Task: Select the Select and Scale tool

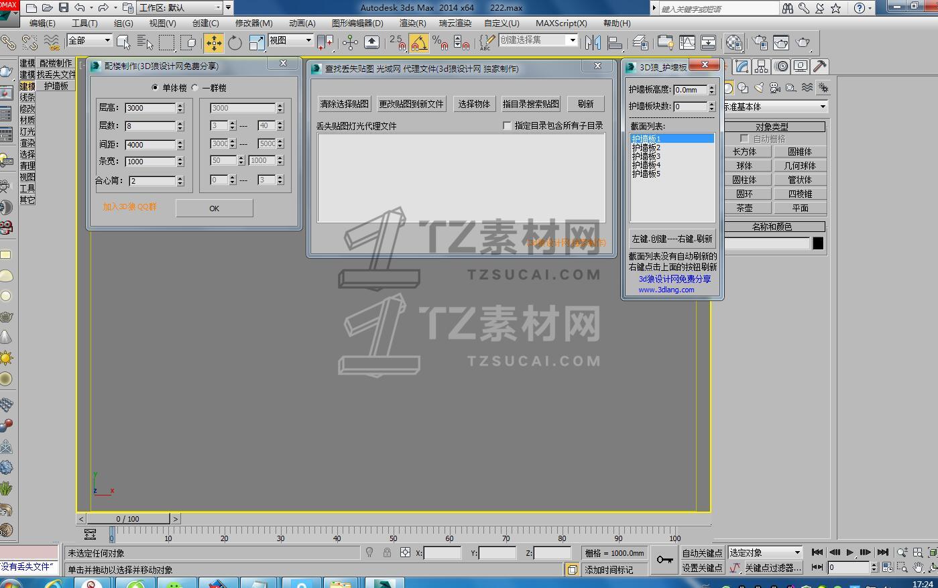Action: click(257, 43)
